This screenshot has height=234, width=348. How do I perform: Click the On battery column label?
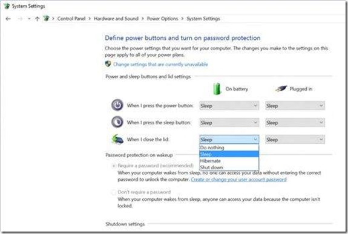point(237,89)
